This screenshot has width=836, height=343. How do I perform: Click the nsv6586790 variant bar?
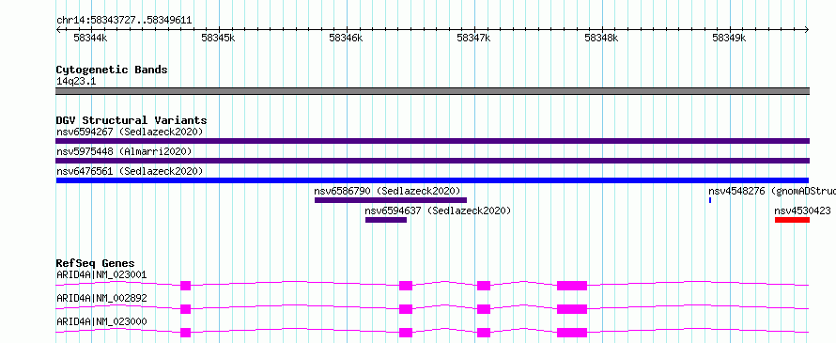[x=391, y=200]
